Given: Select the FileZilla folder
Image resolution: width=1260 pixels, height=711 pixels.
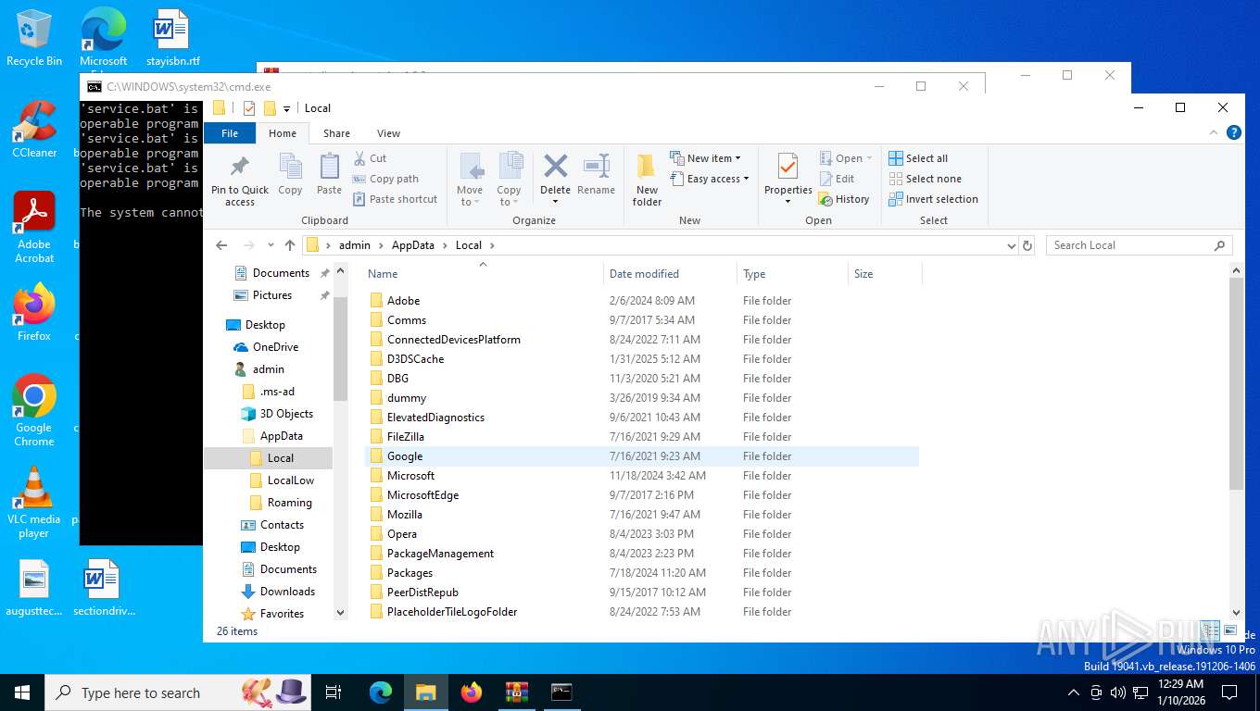Looking at the screenshot, I should click(x=641, y=437).
